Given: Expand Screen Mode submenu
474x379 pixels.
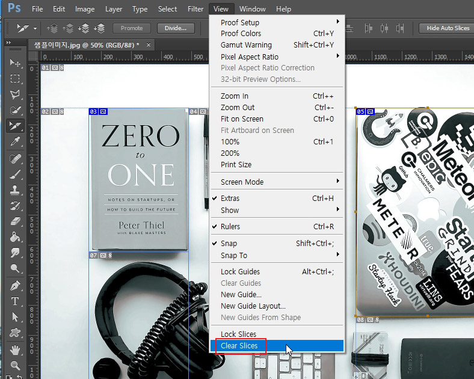Looking at the screenshot, I should click(277, 182).
